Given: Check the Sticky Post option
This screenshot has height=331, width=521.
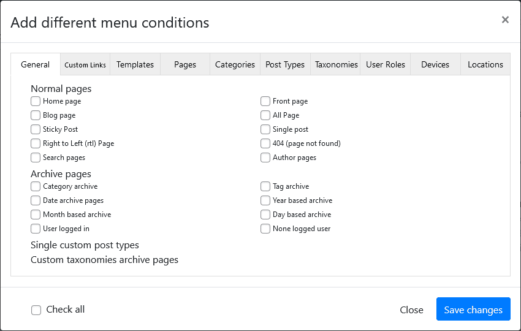Looking at the screenshot, I should click(36, 129).
